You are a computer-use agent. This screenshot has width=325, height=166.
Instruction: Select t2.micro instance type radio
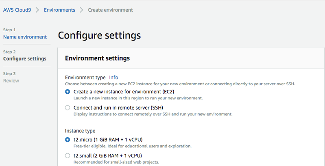[68, 140]
